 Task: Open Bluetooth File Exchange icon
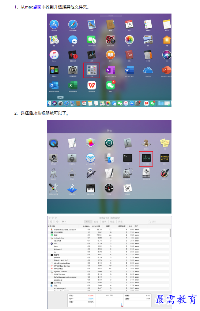point(72,188)
